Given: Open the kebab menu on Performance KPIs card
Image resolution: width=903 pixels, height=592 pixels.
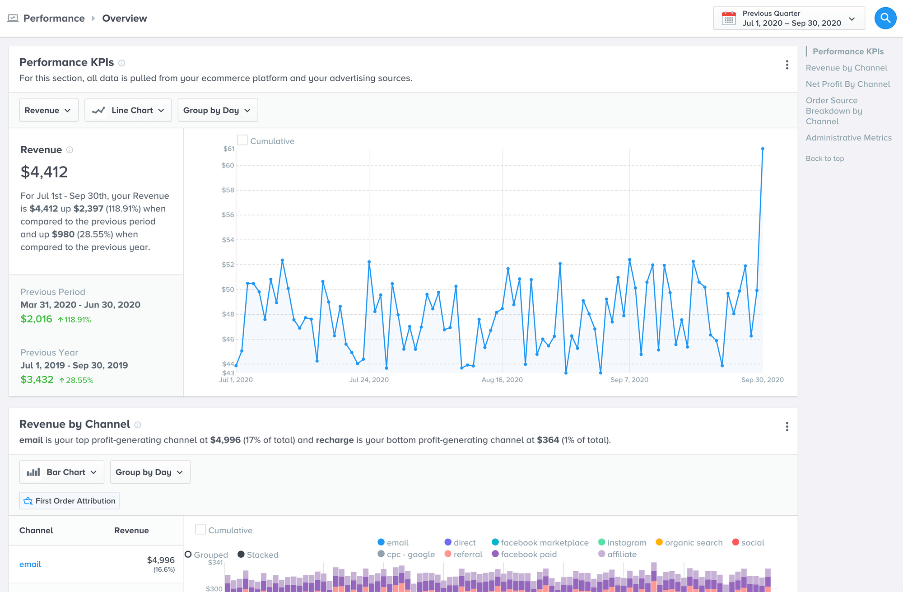Looking at the screenshot, I should coord(787,65).
